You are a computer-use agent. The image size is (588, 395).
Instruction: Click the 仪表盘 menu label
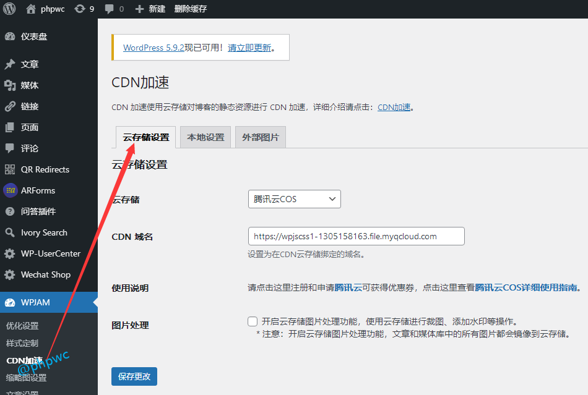tap(34, 36)
